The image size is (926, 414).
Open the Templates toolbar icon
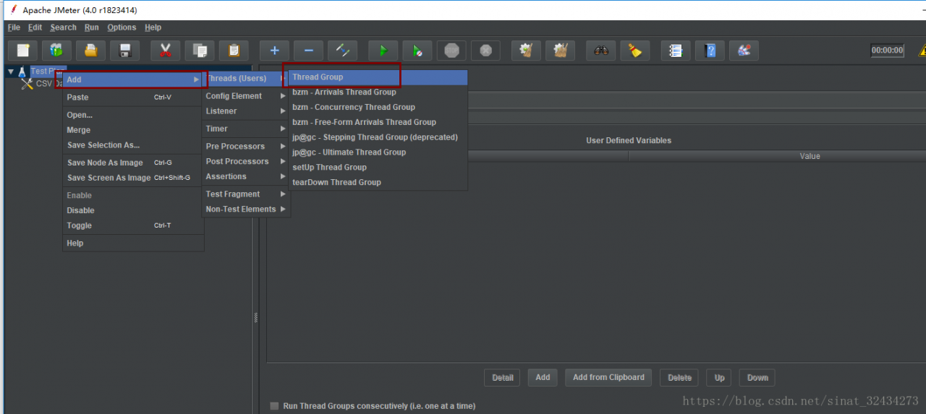(x=56, y=51)
